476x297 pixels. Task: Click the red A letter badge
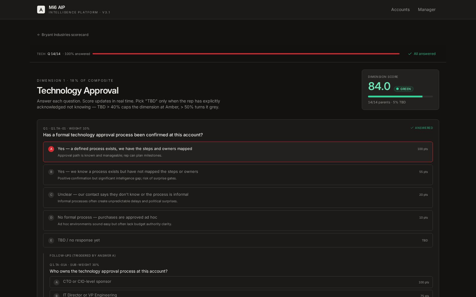51,149
